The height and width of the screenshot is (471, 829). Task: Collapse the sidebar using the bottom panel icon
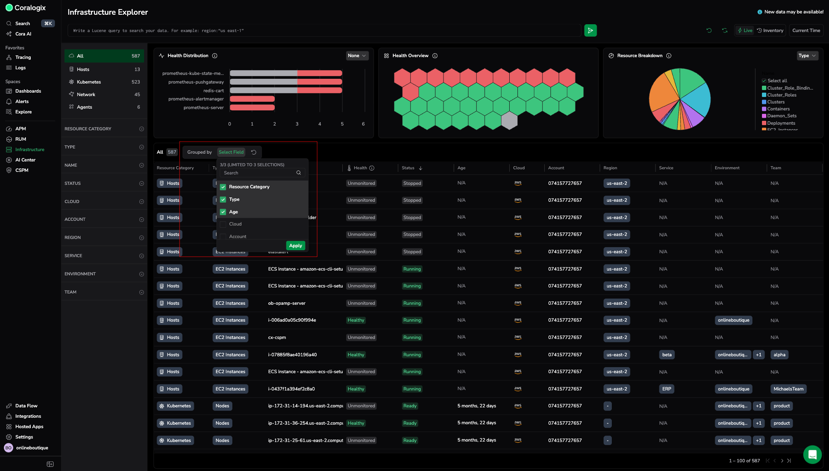point(50,464)
